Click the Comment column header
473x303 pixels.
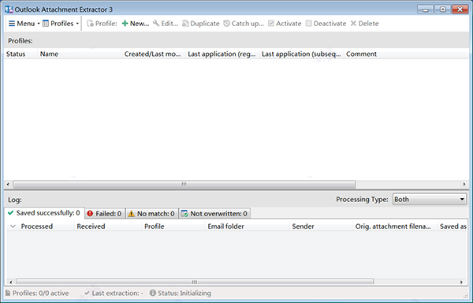click(406, 54)
